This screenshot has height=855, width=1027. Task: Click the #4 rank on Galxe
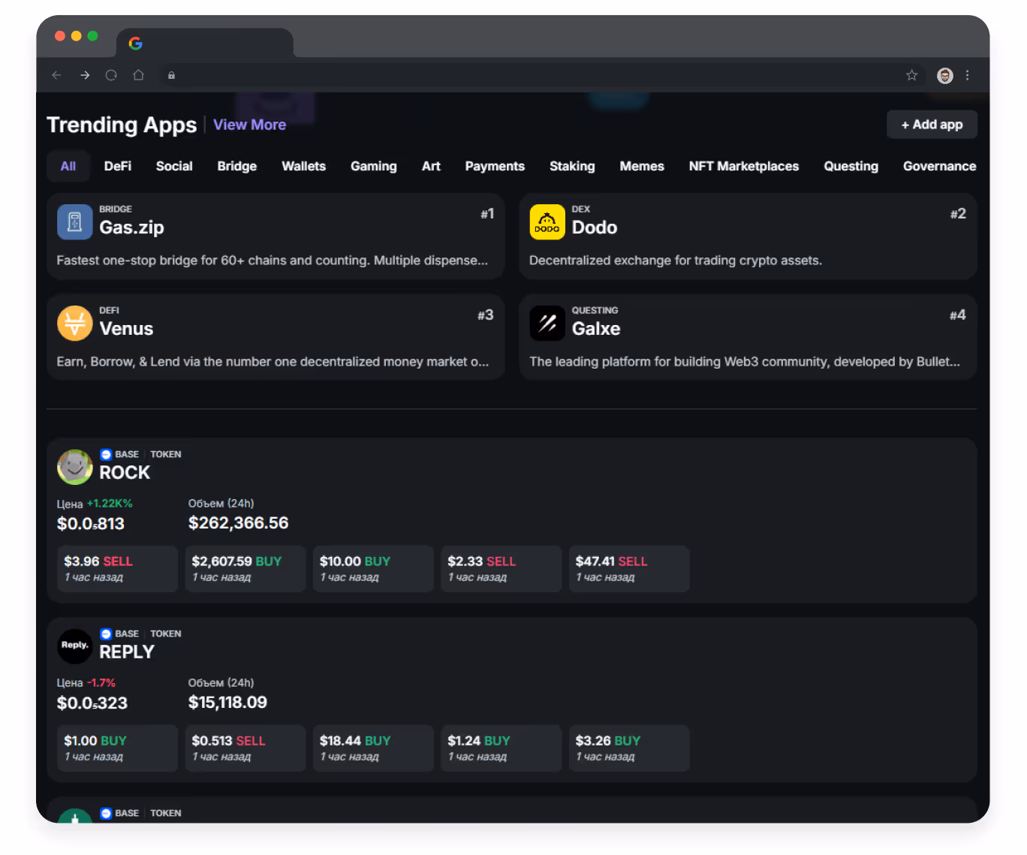957,315
